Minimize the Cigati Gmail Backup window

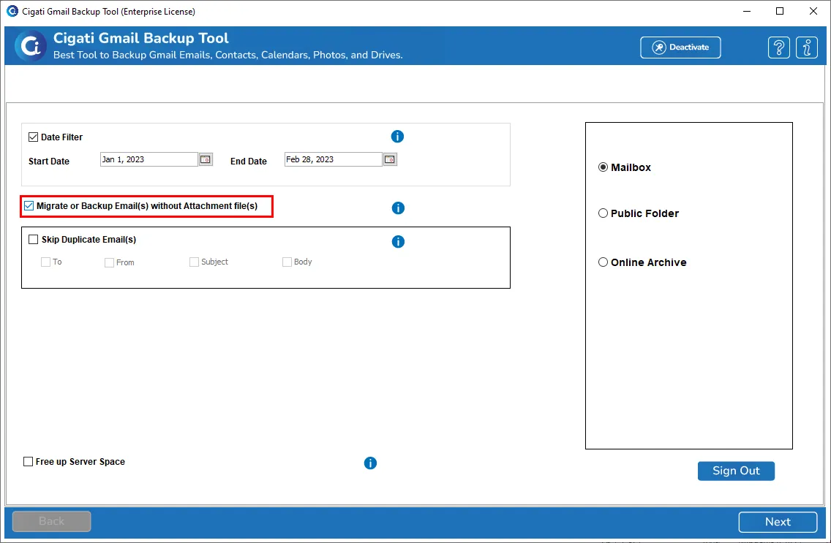tap(747, 11)
